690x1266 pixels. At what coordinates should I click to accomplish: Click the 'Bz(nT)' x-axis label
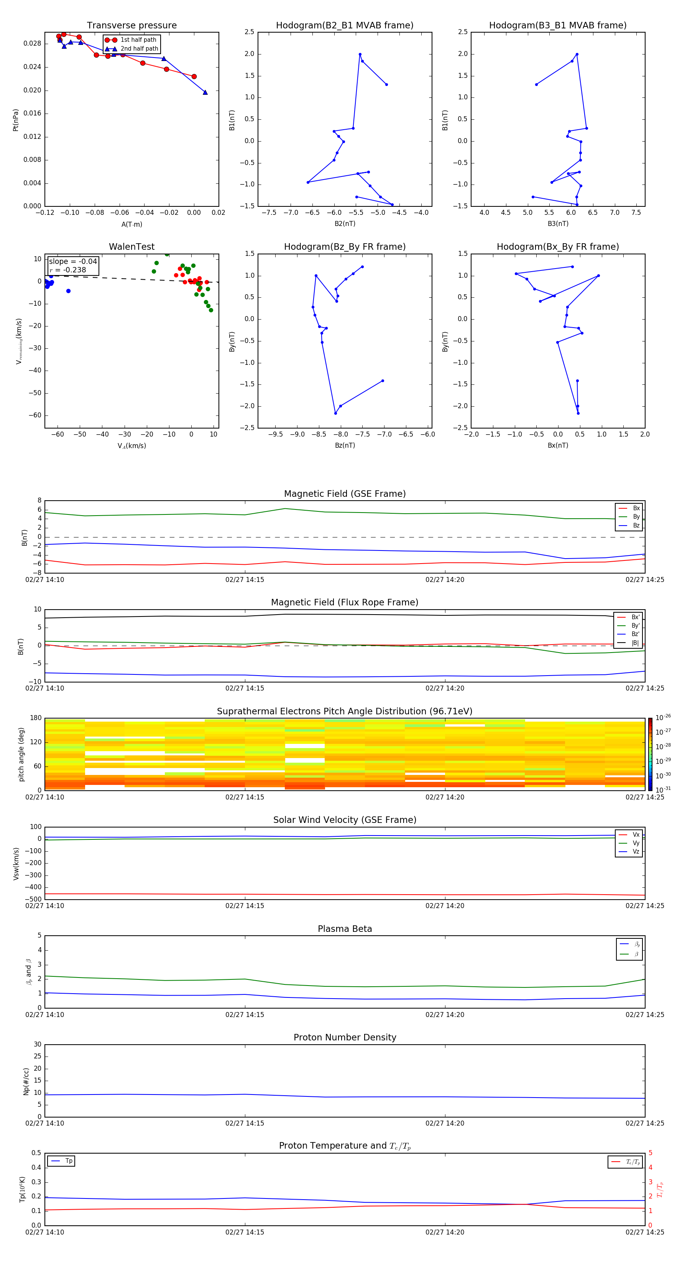coord(345,445)
